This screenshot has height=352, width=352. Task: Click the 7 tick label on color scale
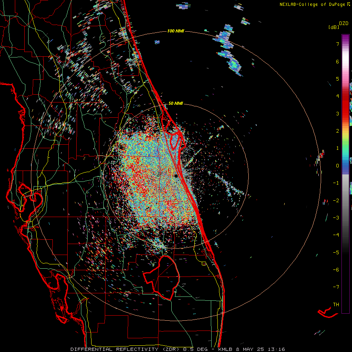click(x=338, y=44)
